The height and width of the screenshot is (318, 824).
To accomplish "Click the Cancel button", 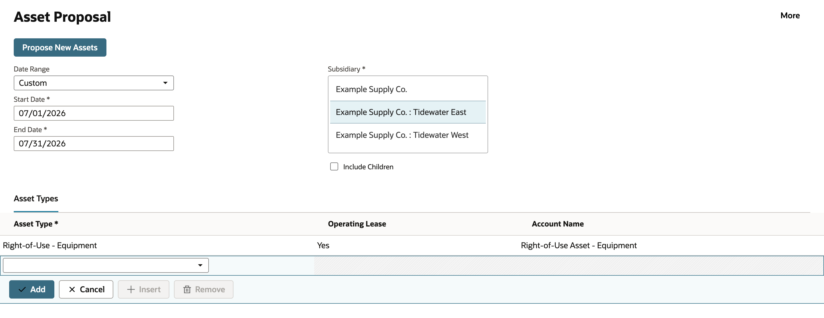I will (86, 289).
